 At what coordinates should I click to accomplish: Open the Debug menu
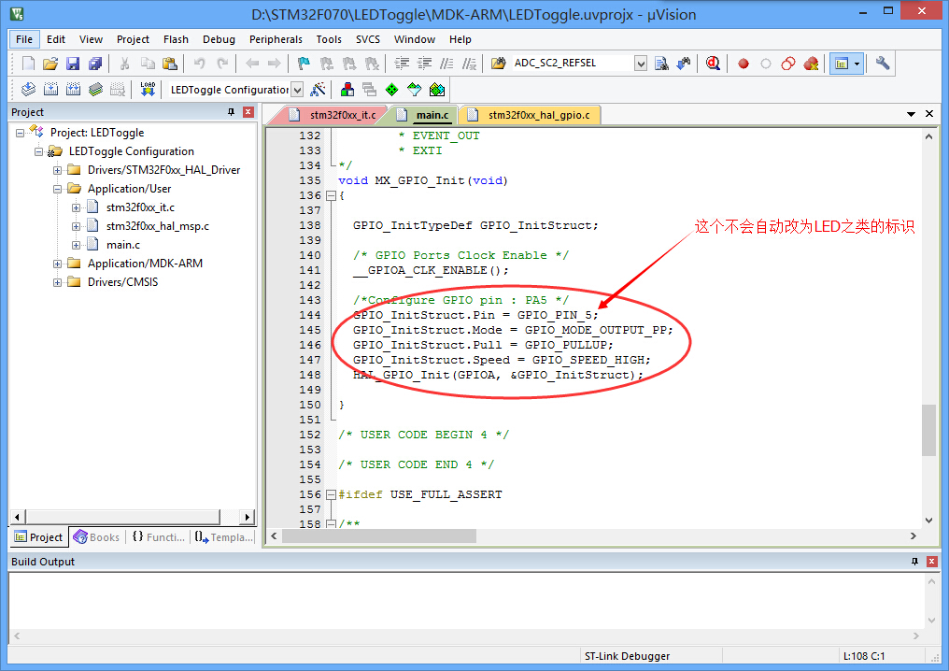[x=220, y=39]
